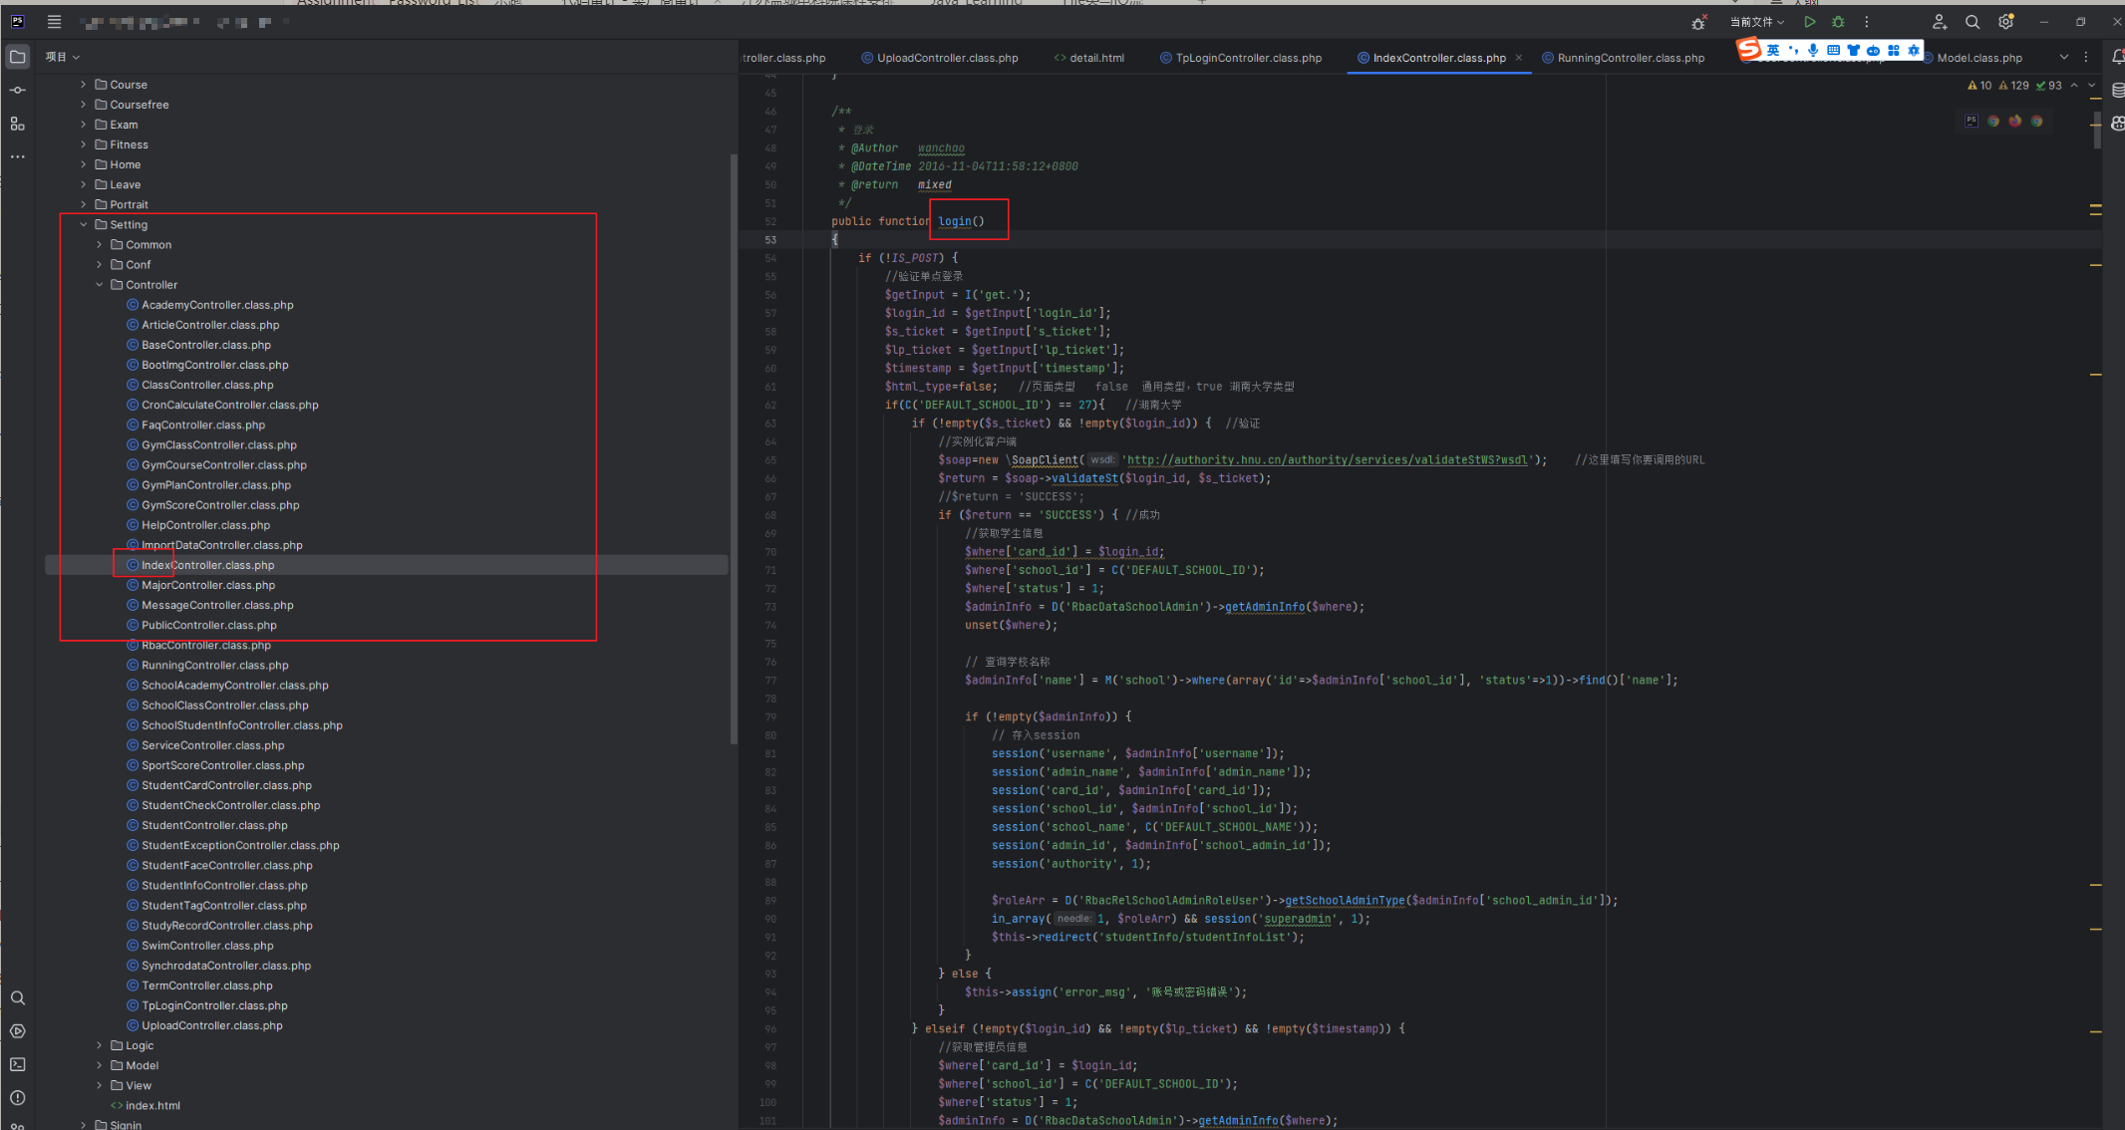The height and width of the screenshot is (1130, 2125).
Task: Open the main hamburger menu
Action: [x=54, y=22]
